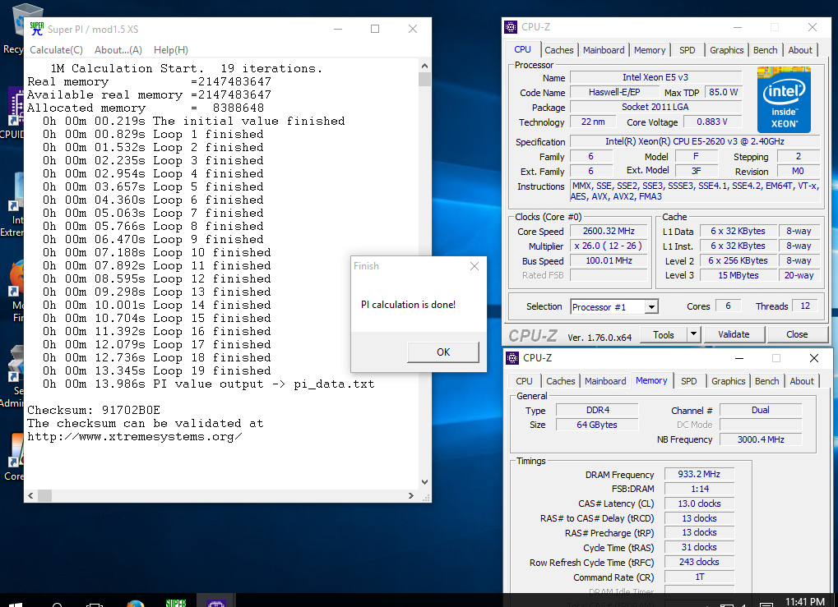The image size is (838, 607).
Task: Click the CPU-Z taskbar icon
Action: pyautogui.click(x=216, y=603)
